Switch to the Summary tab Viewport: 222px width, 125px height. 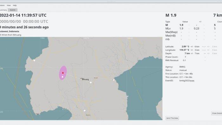click(x=3, y=10)
